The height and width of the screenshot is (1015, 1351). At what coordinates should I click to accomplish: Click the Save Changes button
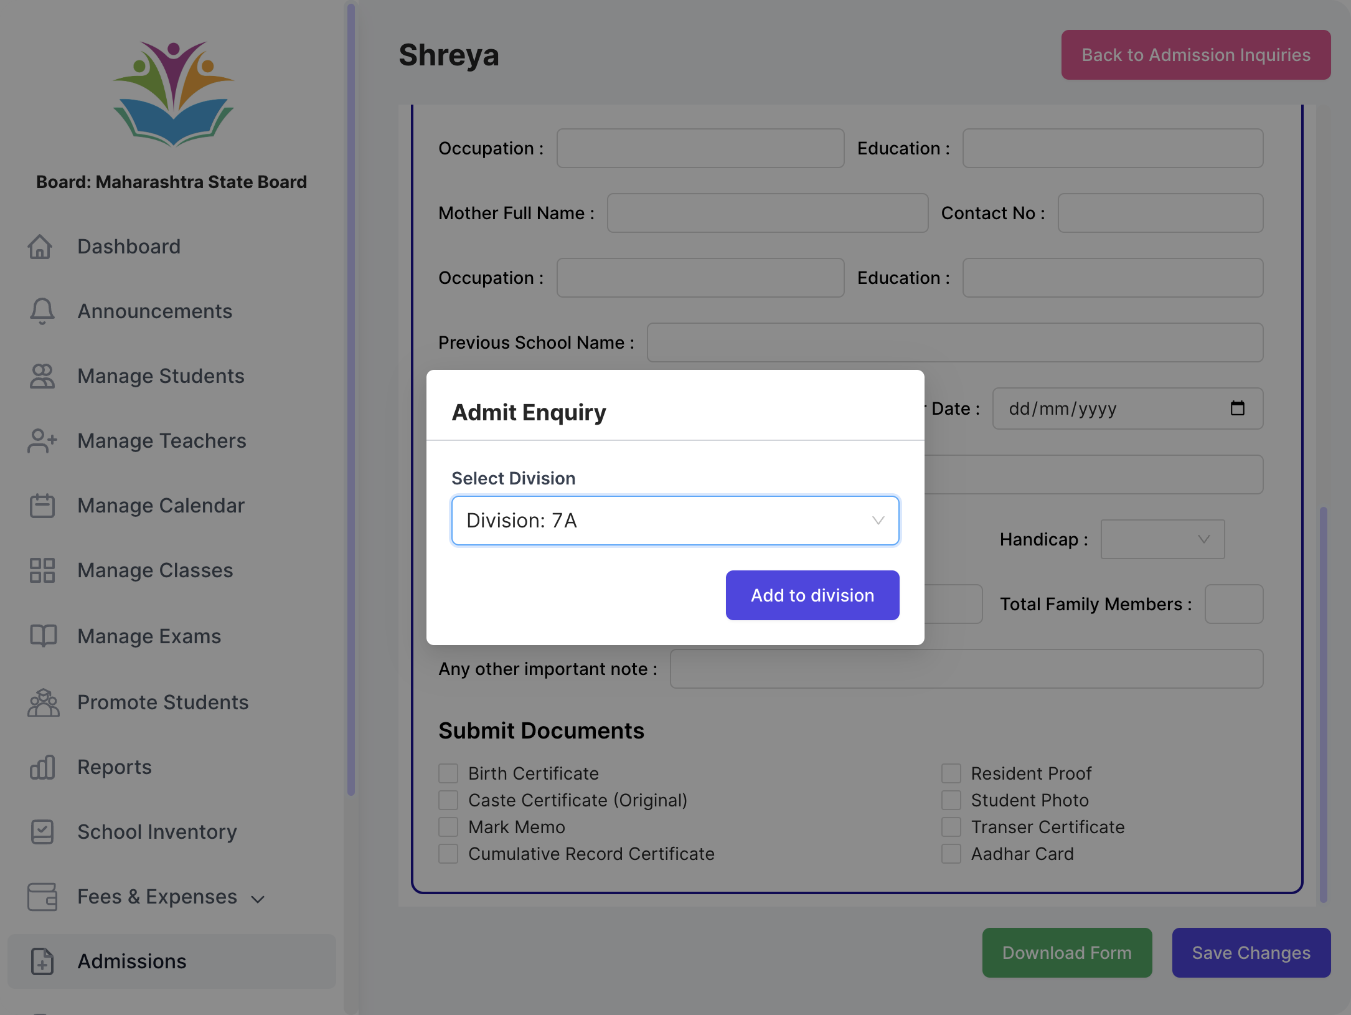(x=1251, y=953)
